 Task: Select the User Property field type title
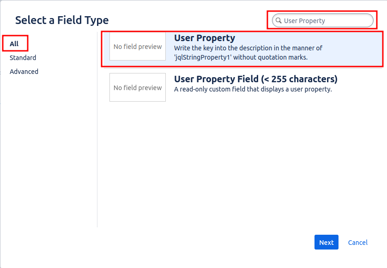point(205,38)
